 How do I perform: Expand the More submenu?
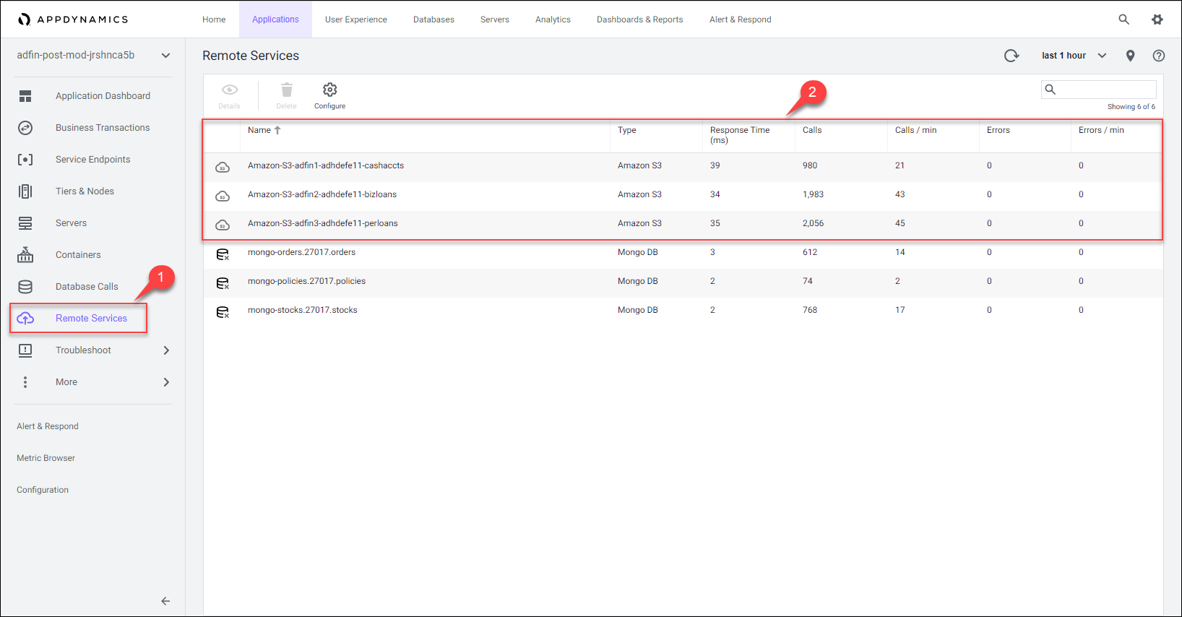pyautogui.click(x=166, y=382)
